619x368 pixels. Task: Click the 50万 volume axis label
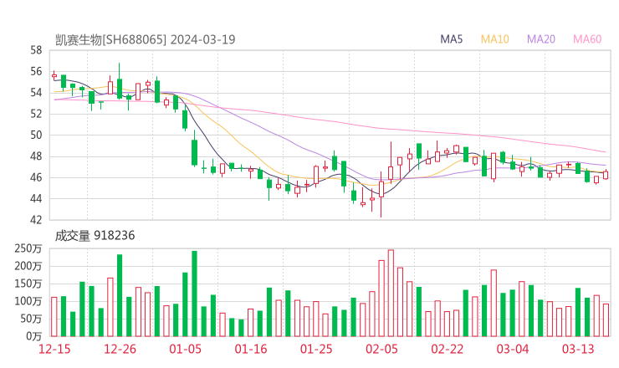pyautogui.click(x=31, y=319)
